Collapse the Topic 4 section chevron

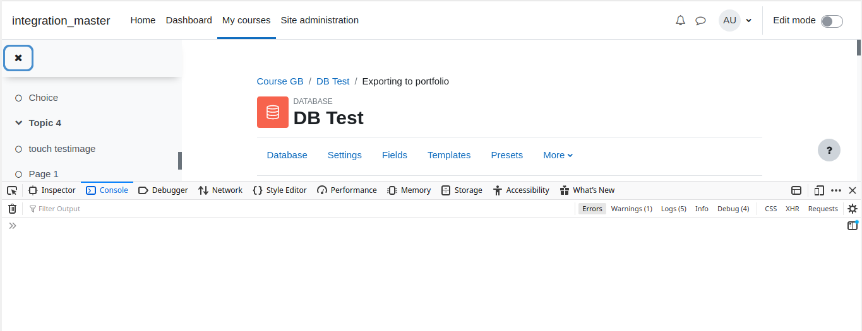(18, 123)
